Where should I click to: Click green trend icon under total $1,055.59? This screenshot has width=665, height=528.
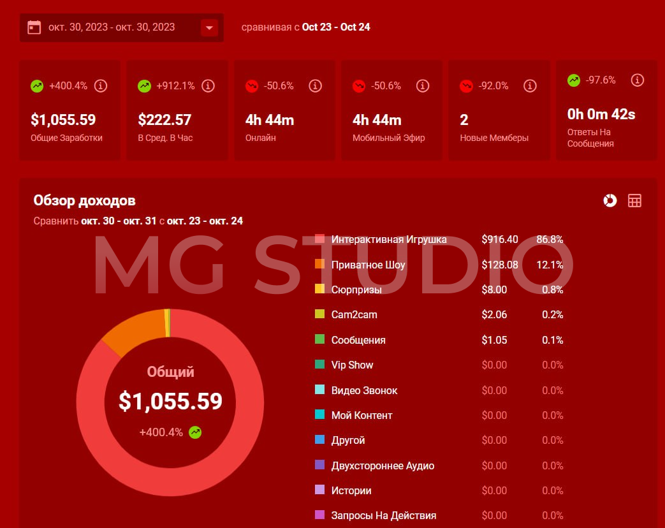(x=195, y=432)
